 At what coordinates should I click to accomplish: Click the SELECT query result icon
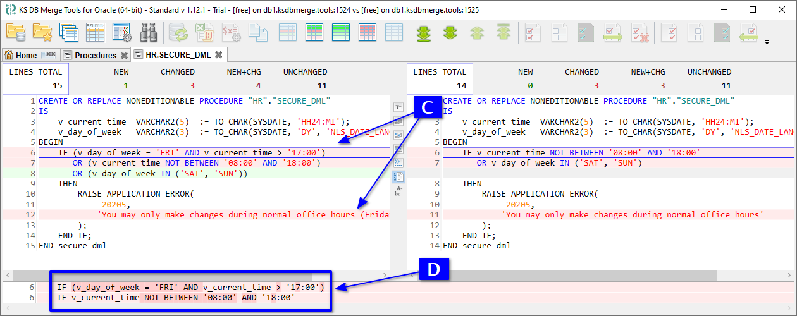[x=95, y=32]
